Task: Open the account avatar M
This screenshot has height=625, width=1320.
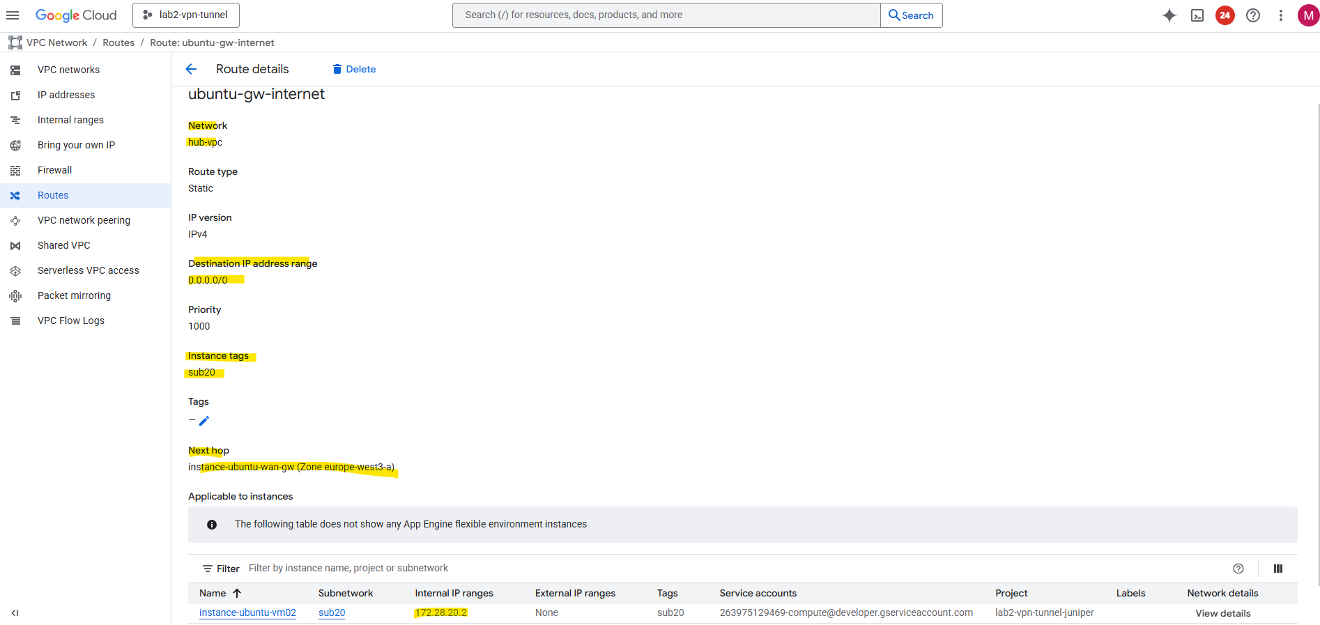Action: pos(1308,15)
